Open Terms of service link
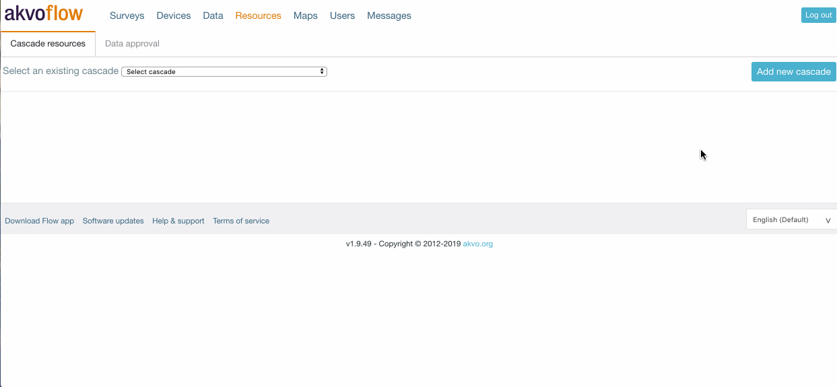The width and height of the screenshot is (837, 387). point(241,221)
